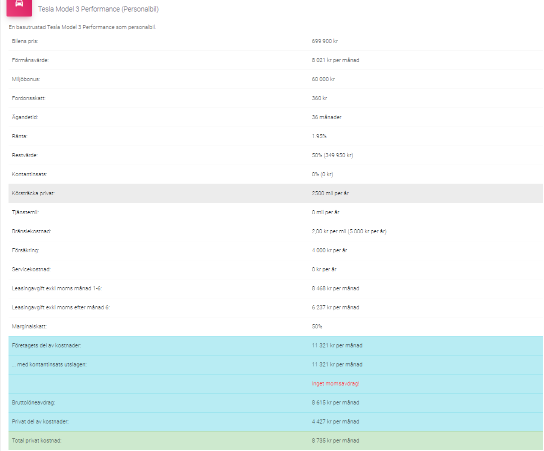Screen dimensions: 544x451
Task: Select the value '2500 mil per år'
Action: coord(330,194)
